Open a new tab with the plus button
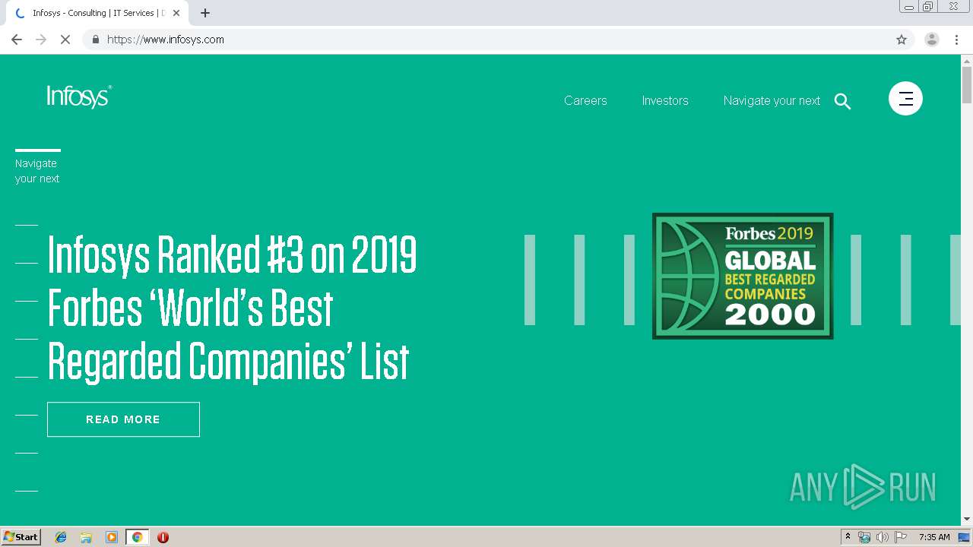 [205, 13]
